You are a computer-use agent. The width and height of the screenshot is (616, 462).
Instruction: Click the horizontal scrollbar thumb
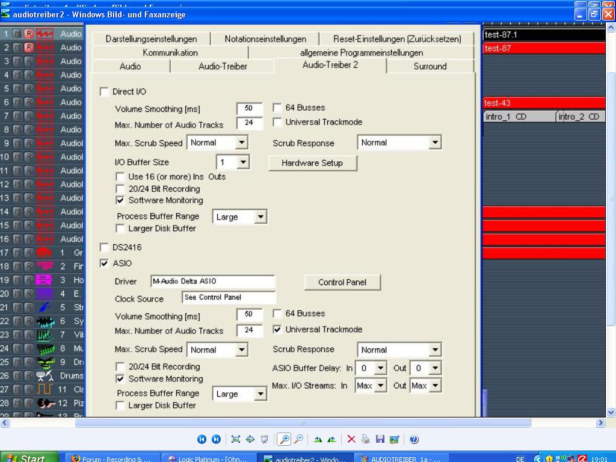[x=303, y=423]
